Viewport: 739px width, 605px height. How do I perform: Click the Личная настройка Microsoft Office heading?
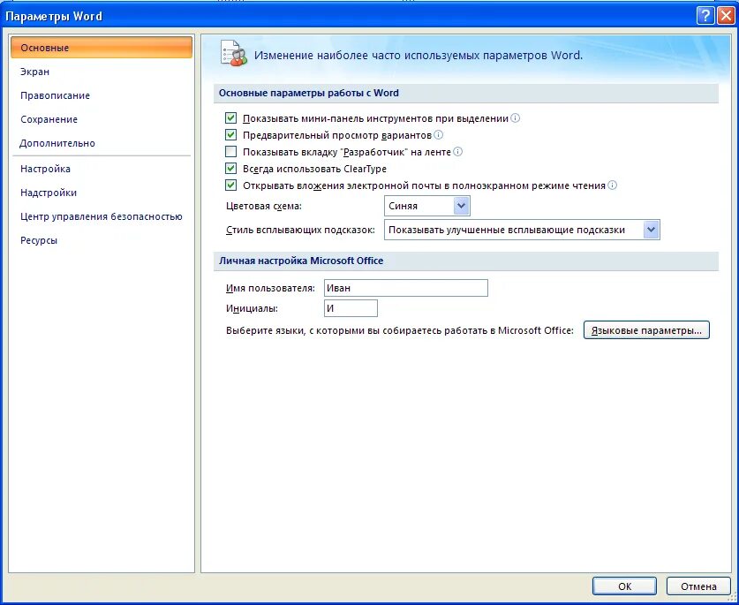point(301,261)
